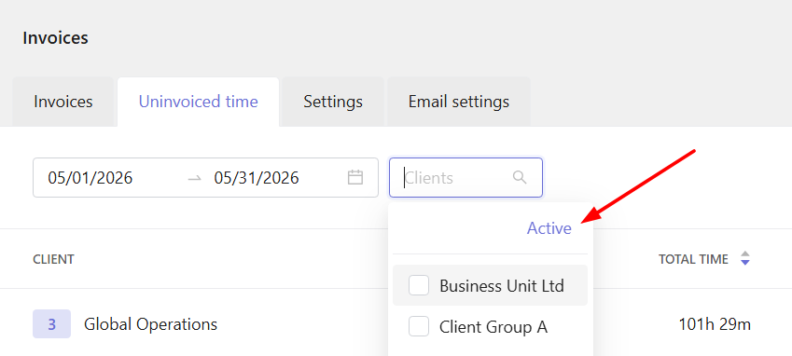Click the search magnifier in Clients field
The image size is (792, 356).
coord(520,177)
